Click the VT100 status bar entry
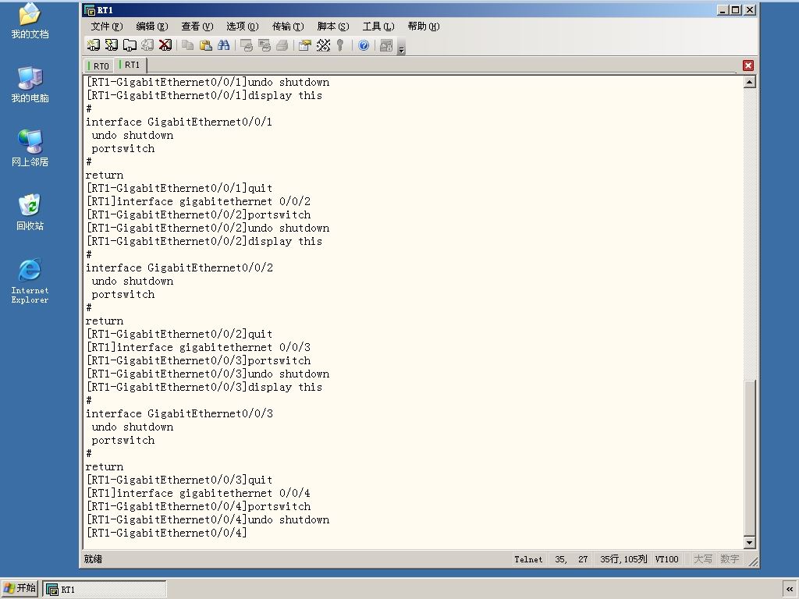 pos(666,559)
